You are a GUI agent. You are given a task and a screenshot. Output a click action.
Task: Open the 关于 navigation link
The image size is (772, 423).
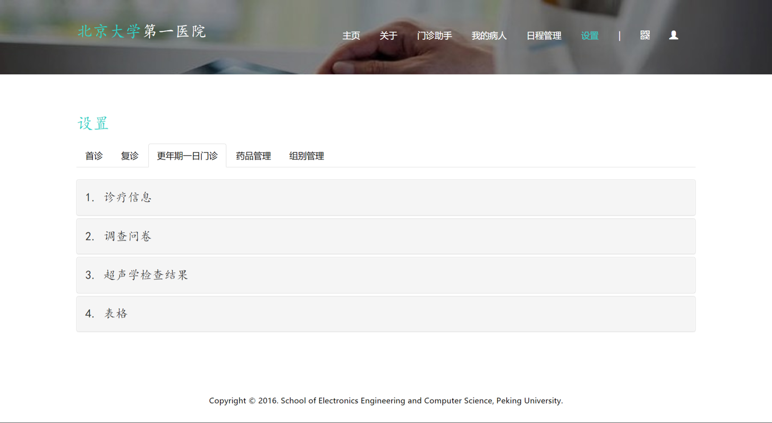pyautogui.click(x=388, y=36)
